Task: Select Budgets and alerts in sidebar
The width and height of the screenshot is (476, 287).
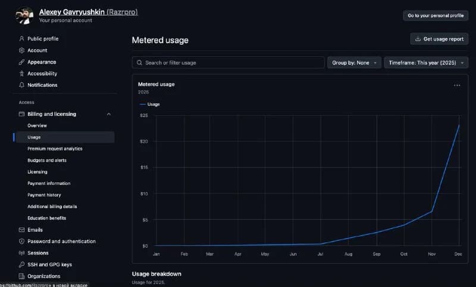Action: (x=47, y=160)
